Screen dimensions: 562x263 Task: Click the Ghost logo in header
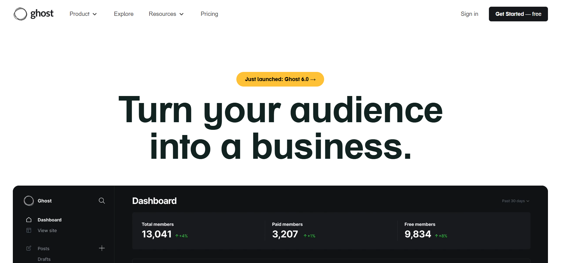pyautogui.click(x=34, y=14)
